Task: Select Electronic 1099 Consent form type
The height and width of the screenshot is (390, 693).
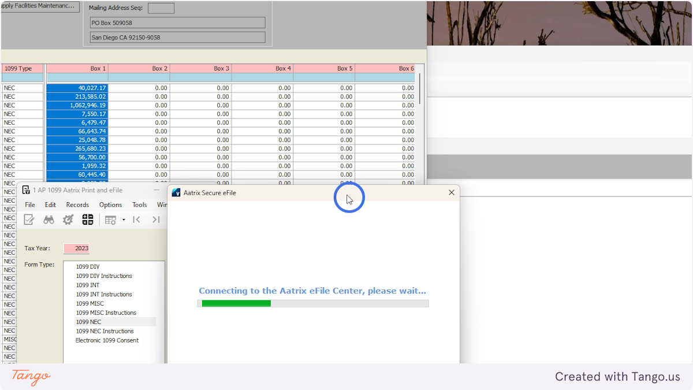Action: point(107,340)
